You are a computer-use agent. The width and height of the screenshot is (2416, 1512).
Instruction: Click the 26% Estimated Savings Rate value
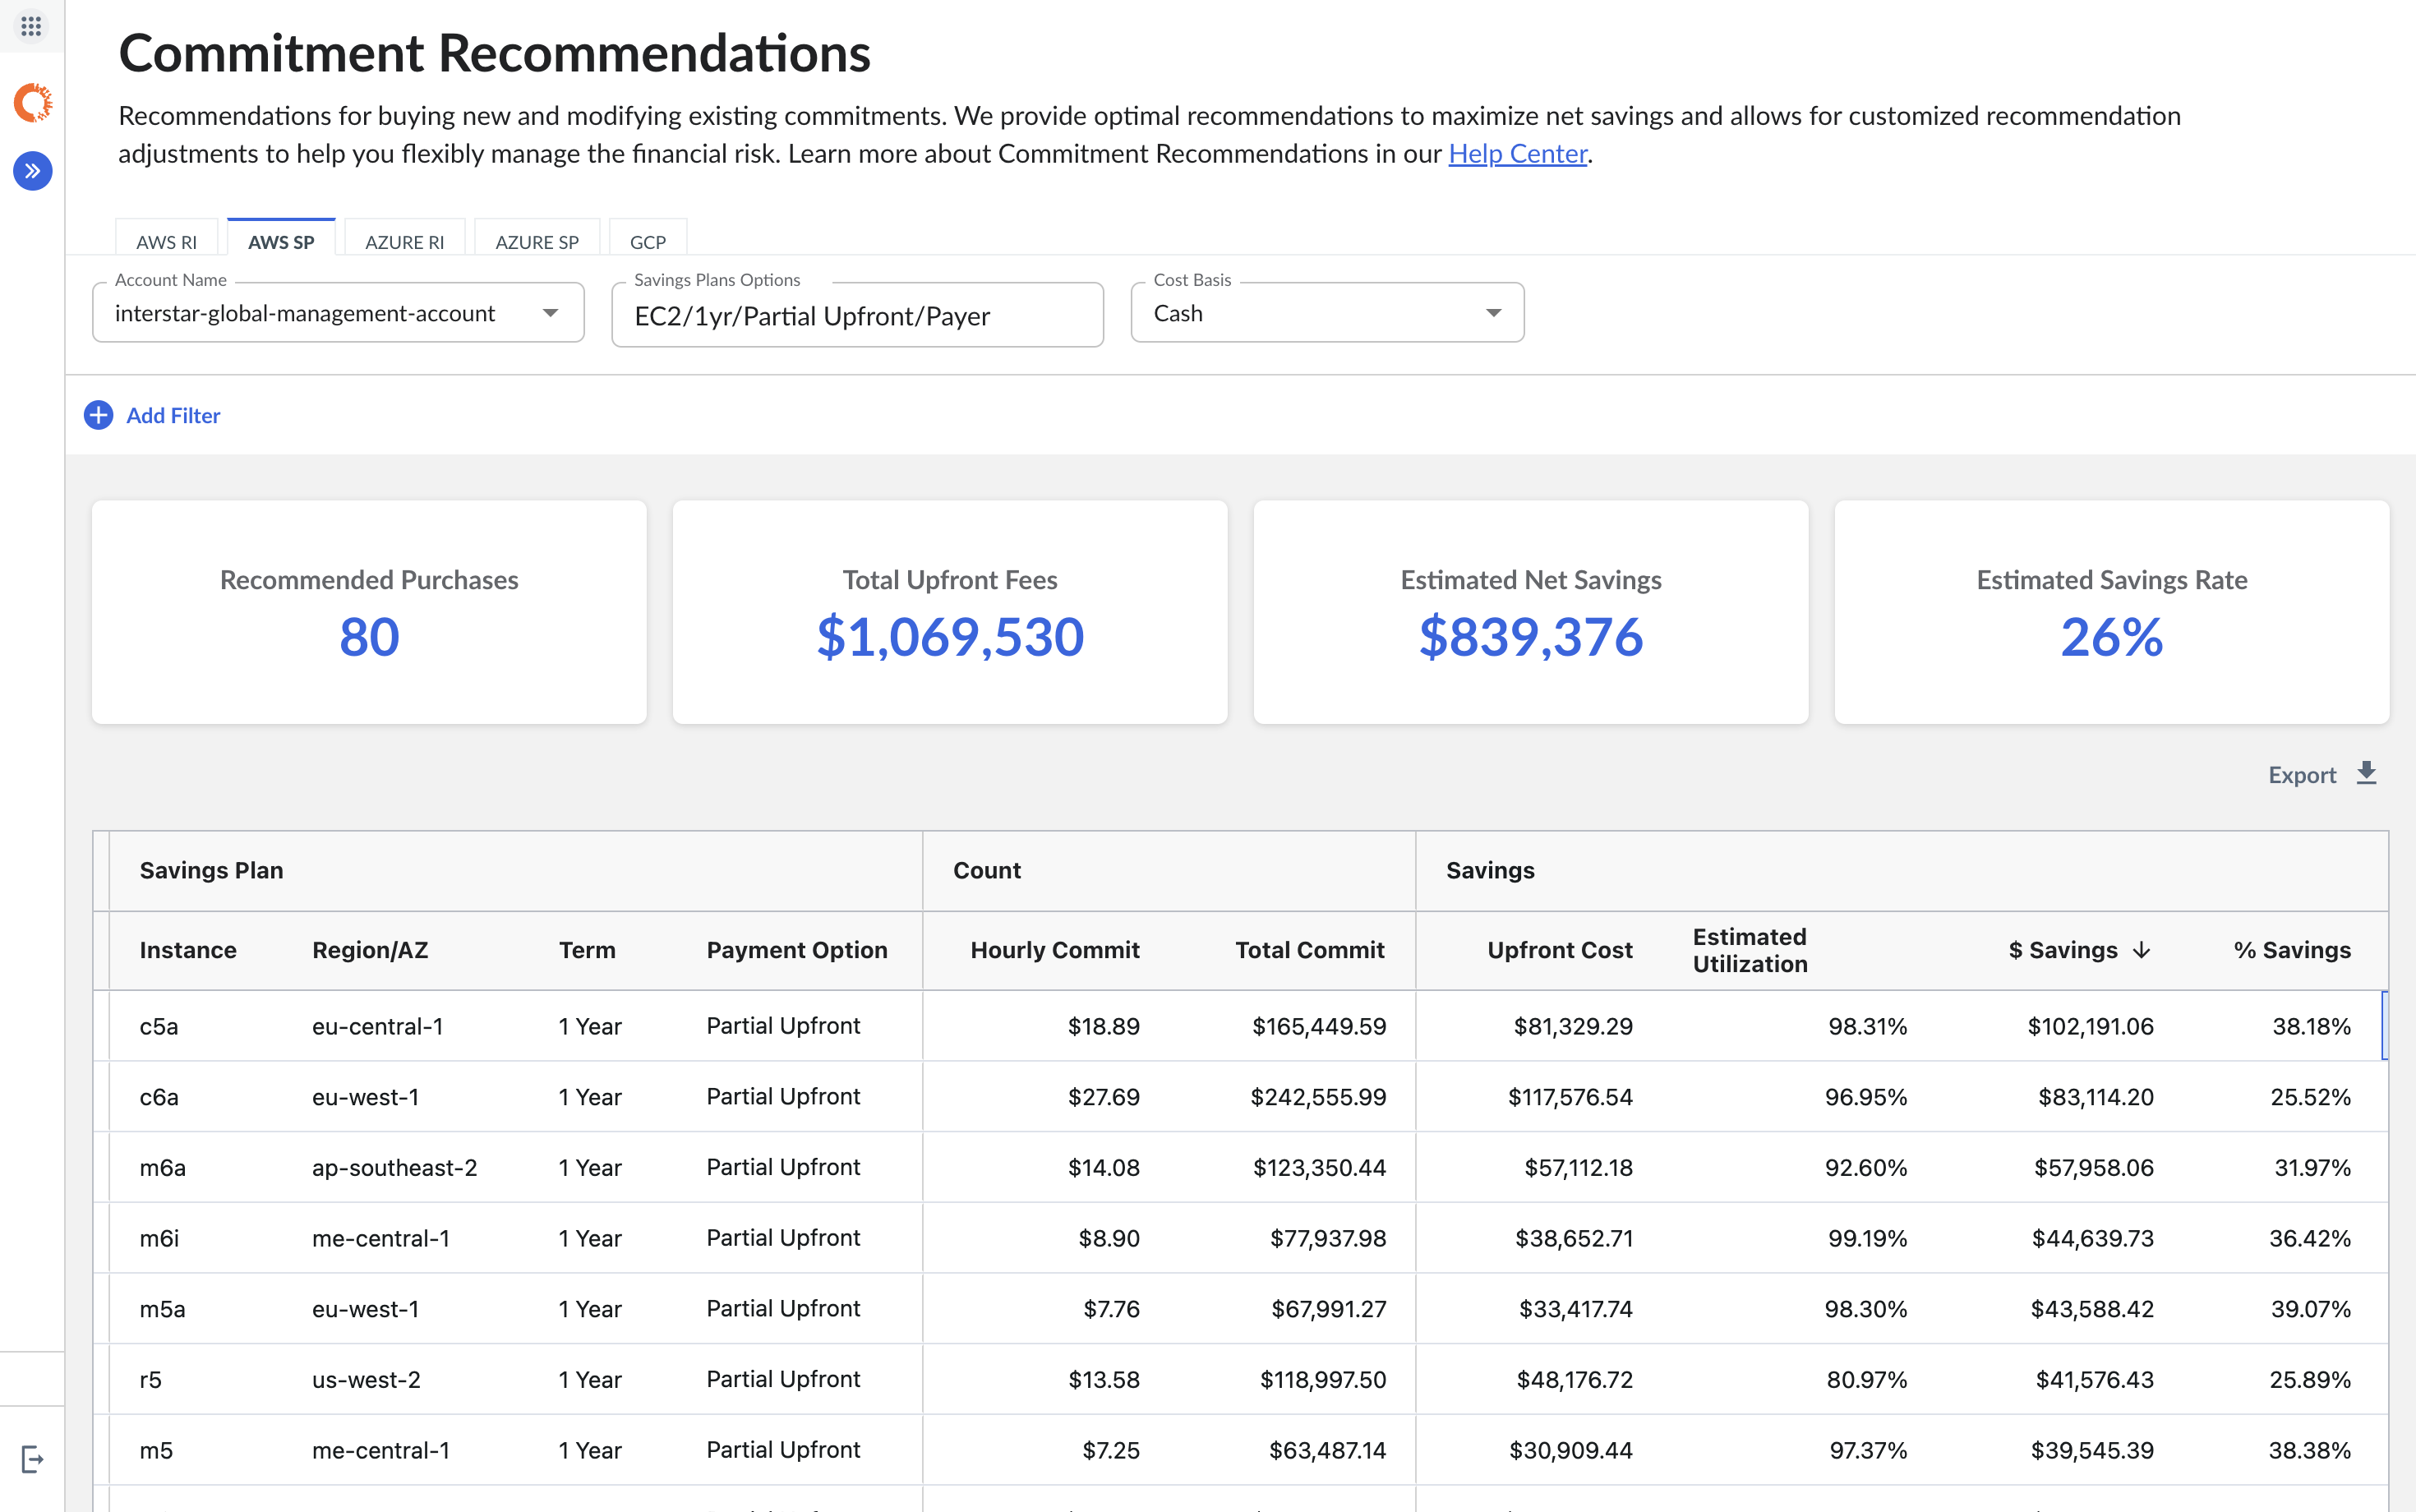[x=2112, y=637]
